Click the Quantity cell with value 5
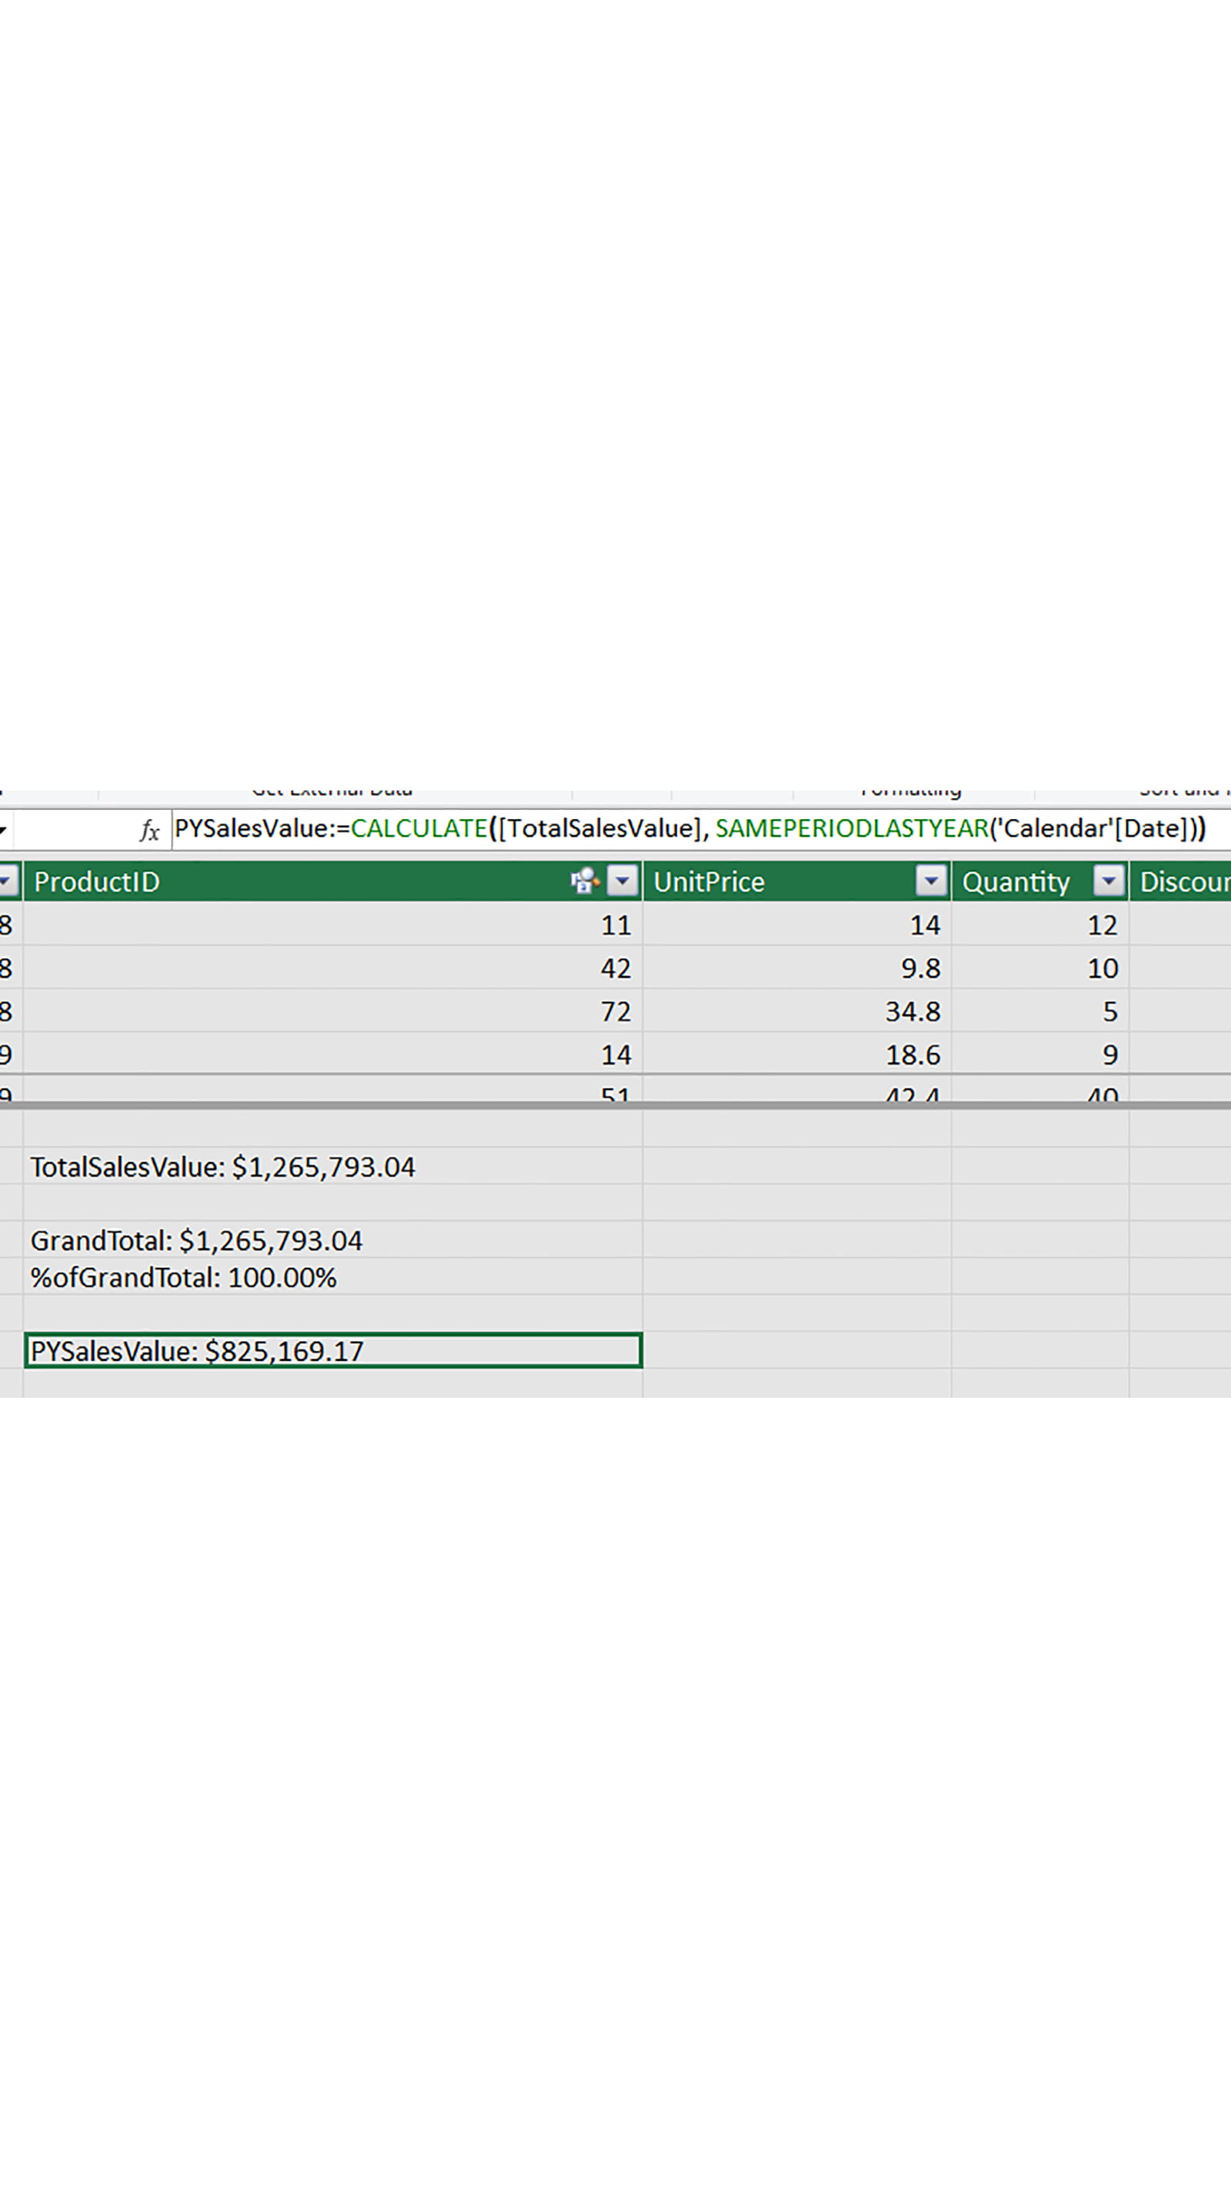This screenshot has width=1231, height=2189. tap(1040, 1011)
